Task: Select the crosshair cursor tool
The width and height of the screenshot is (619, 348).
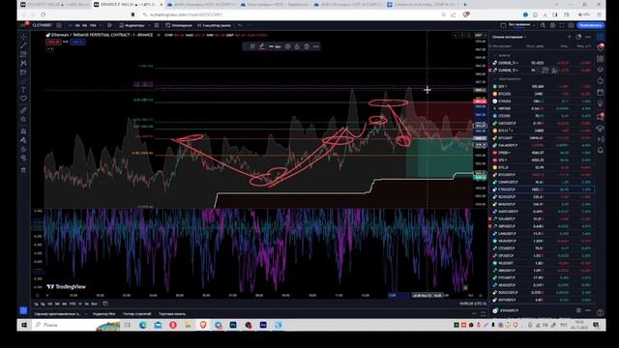Action: click(23, 37)
